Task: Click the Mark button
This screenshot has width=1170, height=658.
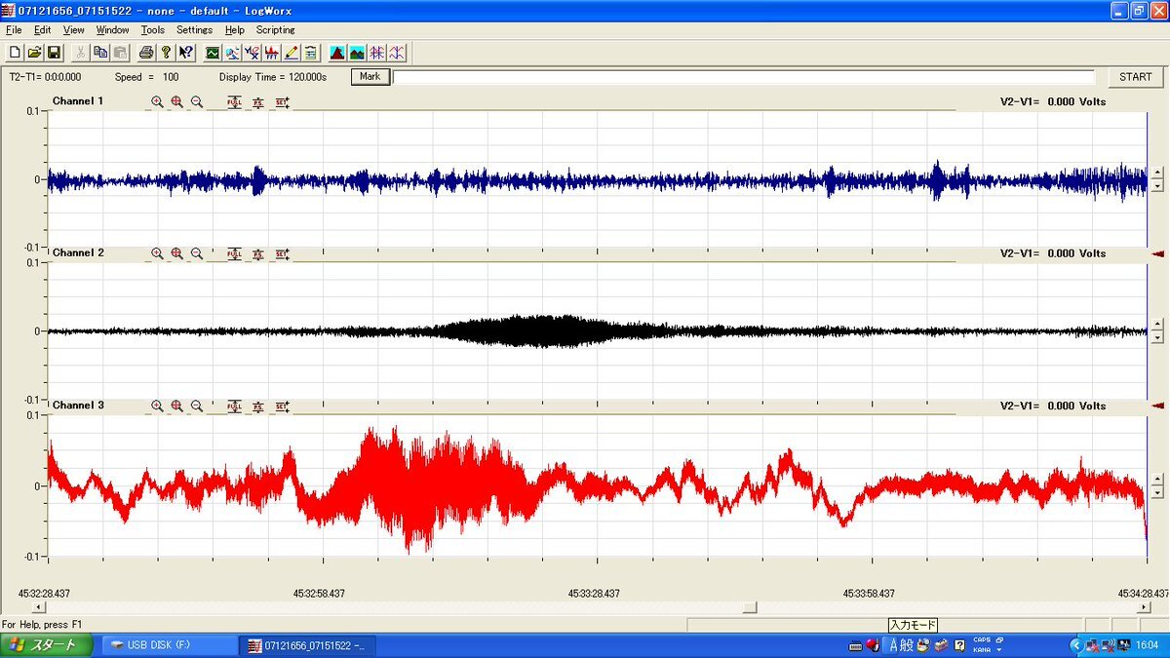Action: pyautogui.click(x=370, y=76)
